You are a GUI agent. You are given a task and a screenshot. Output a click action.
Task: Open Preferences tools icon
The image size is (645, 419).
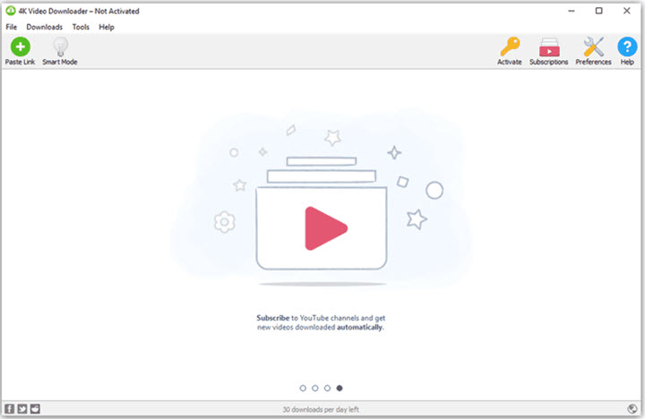[x=593, y=51]
